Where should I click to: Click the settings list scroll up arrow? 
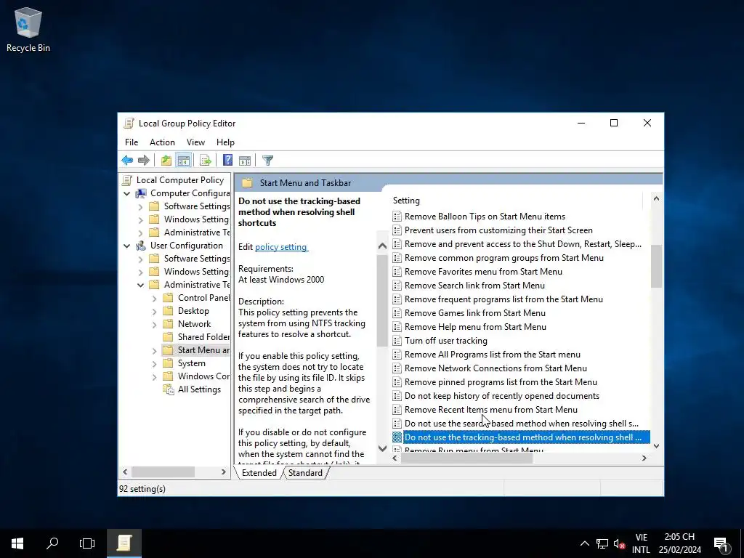[x=656, y=199]
